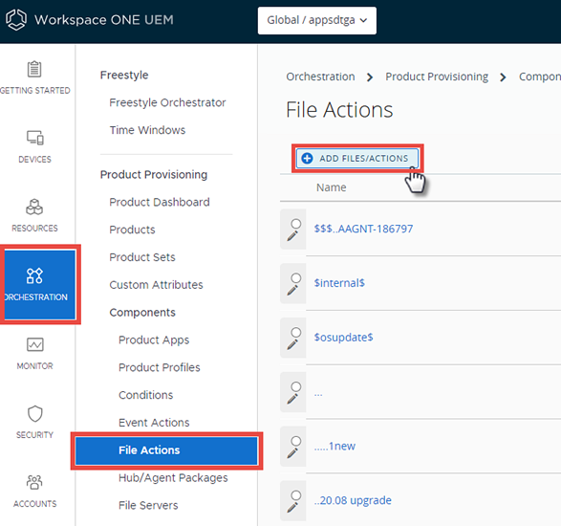
Task: Open Freestyle Orchestrator menu item
Action: (x=167, y=102)
